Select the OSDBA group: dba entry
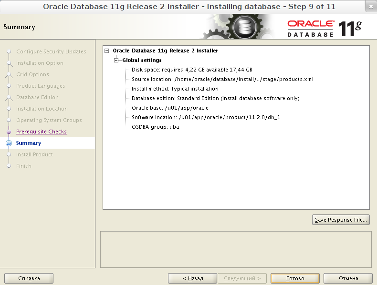Viewport: 377px width, 285px height. (x=155, y=127)
